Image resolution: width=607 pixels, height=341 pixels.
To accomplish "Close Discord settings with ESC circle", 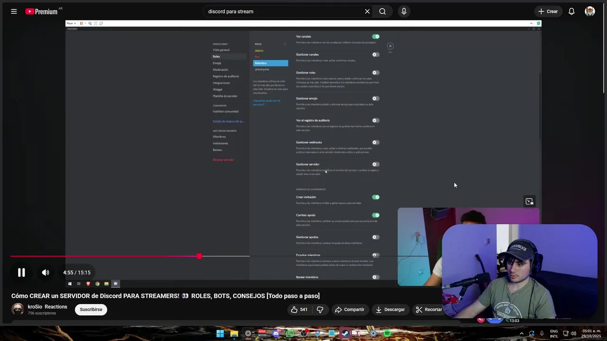I will [390, 46].
